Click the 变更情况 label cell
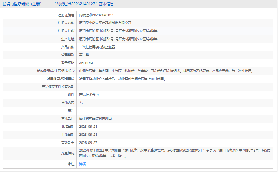Screen dimensions: 278x172 click(40, 153)
